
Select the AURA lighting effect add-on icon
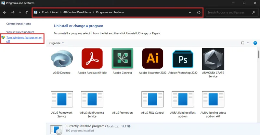[x=183, y=99]
